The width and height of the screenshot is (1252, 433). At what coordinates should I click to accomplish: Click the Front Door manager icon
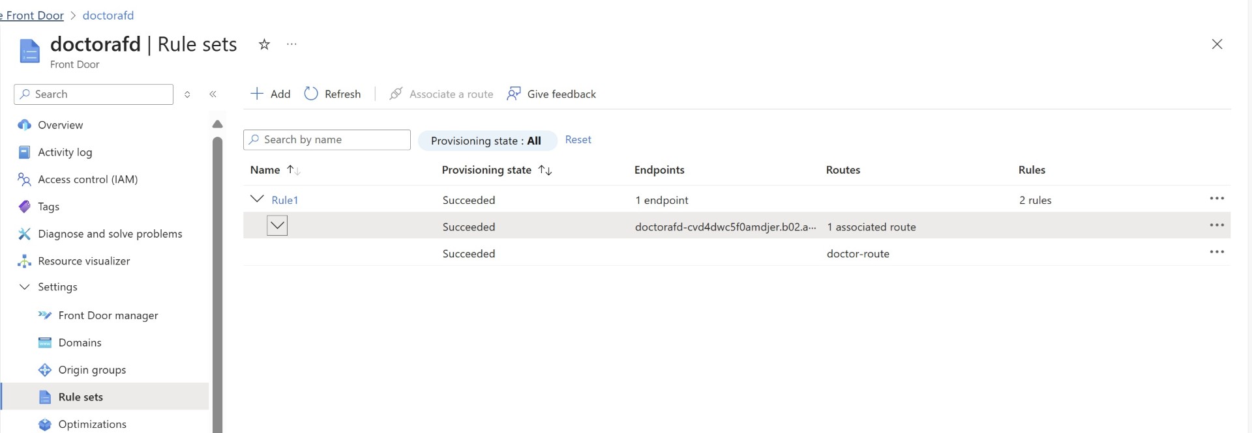(44, 315)
